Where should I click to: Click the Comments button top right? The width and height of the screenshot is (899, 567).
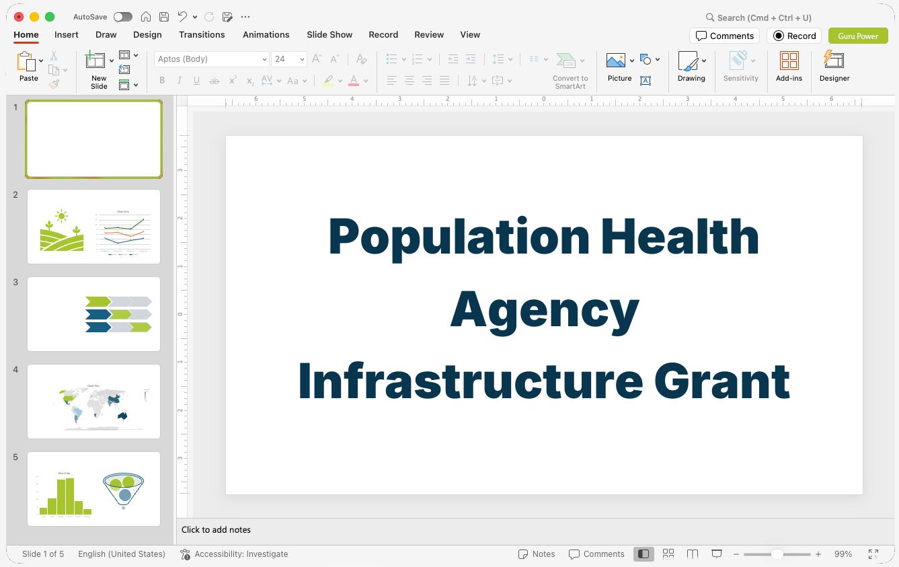[x=724, y=36]
